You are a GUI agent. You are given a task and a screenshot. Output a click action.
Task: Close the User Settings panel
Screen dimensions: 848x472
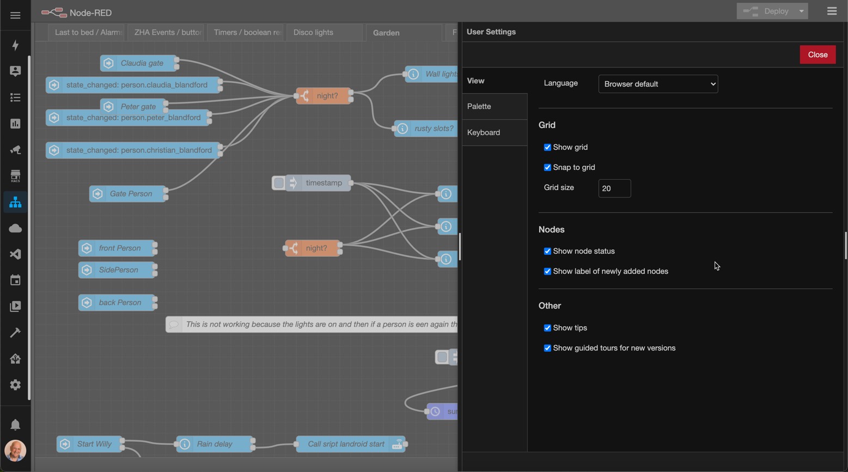coord(818,54)
